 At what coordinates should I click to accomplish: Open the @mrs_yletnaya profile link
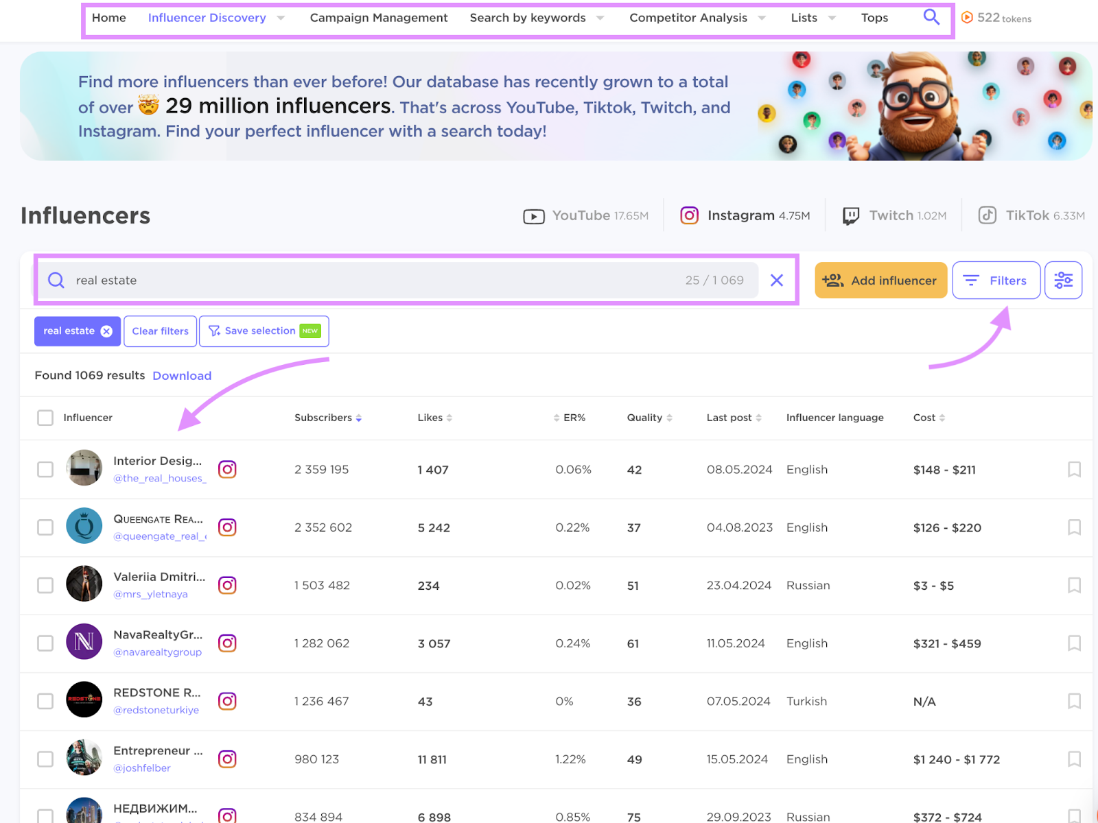pos(150,594)
